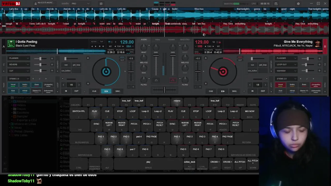Toggle the left channel headphone PFL button
Viewport: 331px width, 186px height.
pos(156,80)
